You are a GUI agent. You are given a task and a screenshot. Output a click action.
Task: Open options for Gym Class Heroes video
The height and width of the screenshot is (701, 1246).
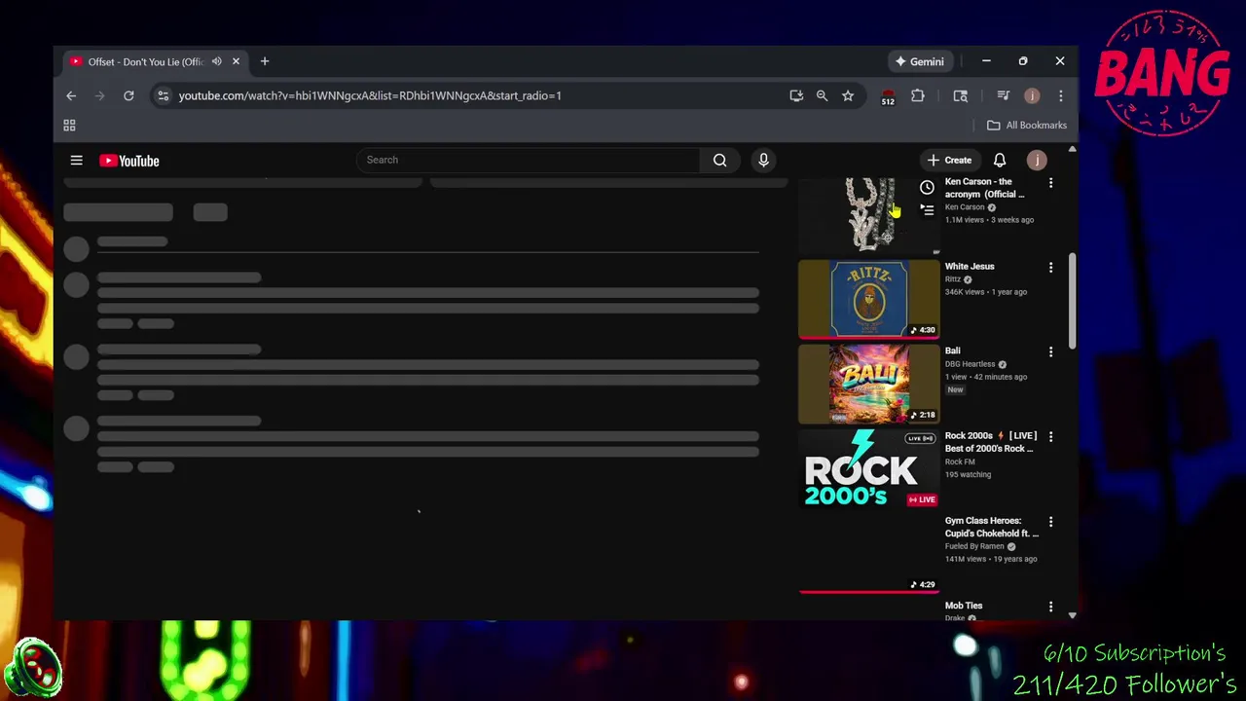(x=1050, y=522)
